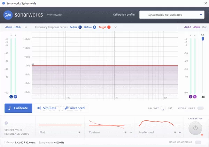Screen dimensions: 209x147
Task: Click the Latency value L 42.40 R 42.40 ms
Action: coord(25,142)
